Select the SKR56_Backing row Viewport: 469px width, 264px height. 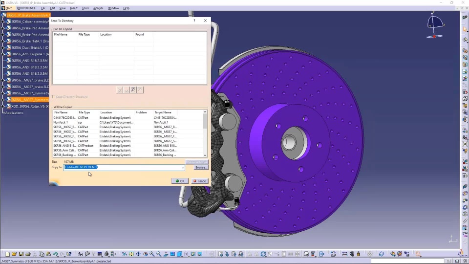click(128, 155)
